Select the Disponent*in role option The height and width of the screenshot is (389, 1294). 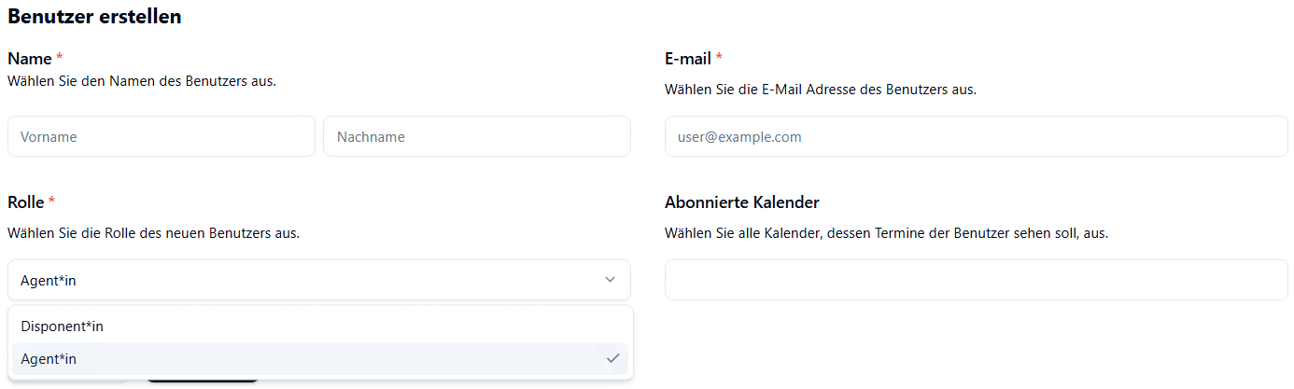[320, 326]
